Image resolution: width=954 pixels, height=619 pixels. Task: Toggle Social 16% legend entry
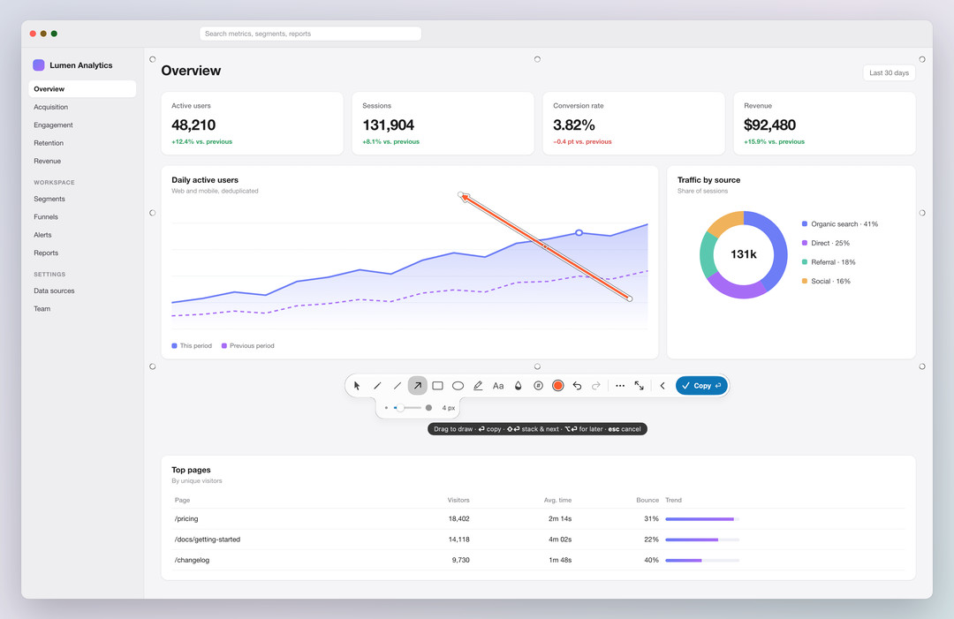point(826,281)
